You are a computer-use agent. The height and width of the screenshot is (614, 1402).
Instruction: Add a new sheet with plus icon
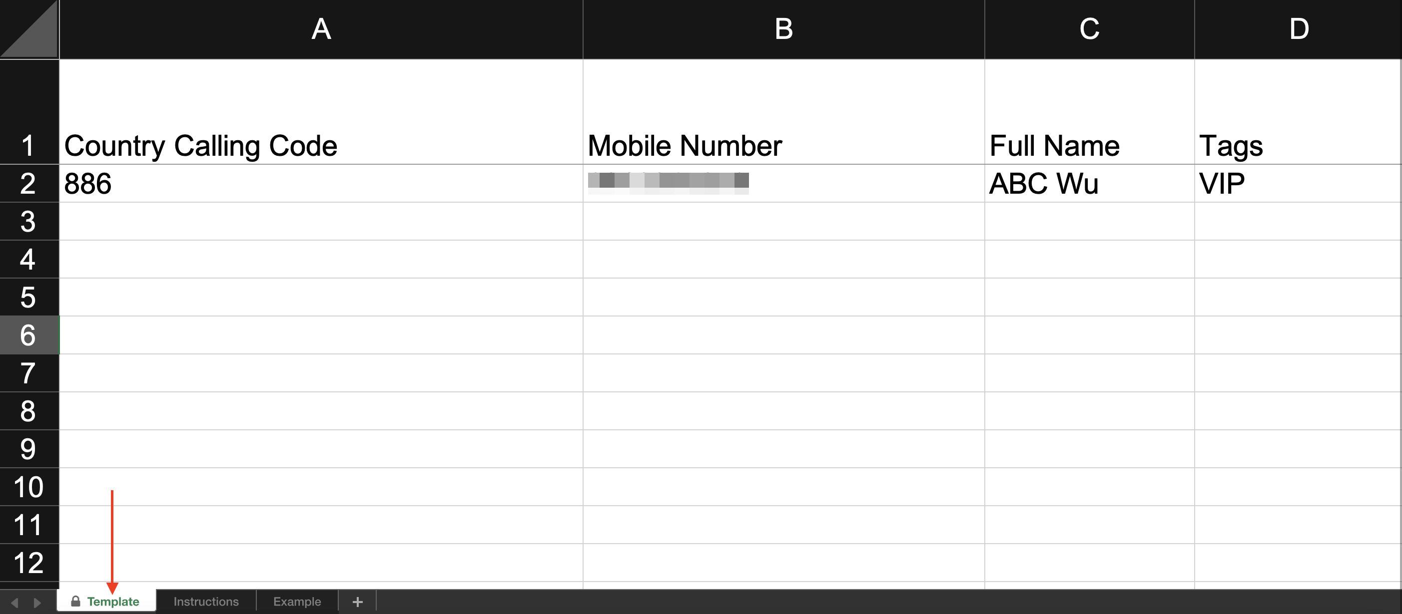(358, 602)
